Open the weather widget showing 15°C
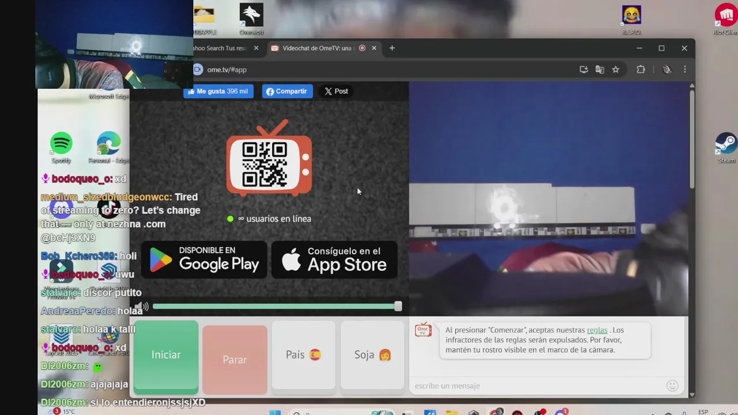 pos(62,412)
